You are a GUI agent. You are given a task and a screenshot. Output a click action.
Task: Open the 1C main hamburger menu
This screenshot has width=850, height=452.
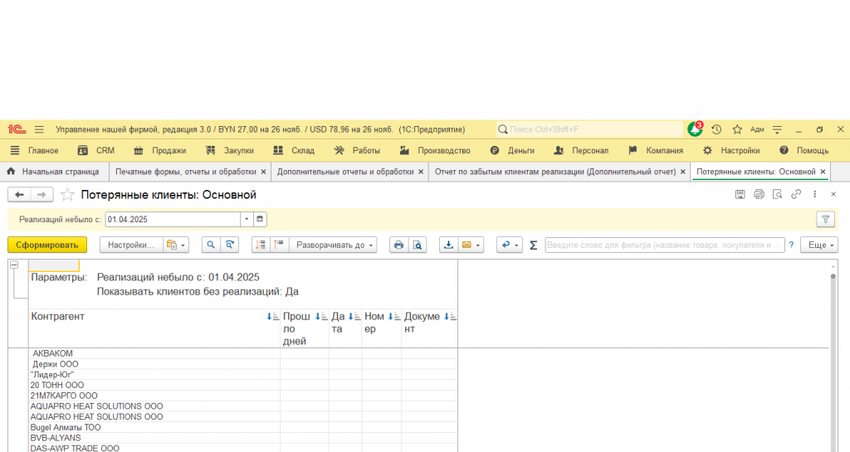pos(39,129)
